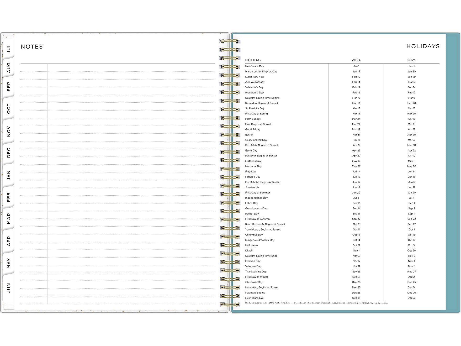Click Daylight Saving Time Ends
This screenshot has width=461, height=346.
pos(261,256)
